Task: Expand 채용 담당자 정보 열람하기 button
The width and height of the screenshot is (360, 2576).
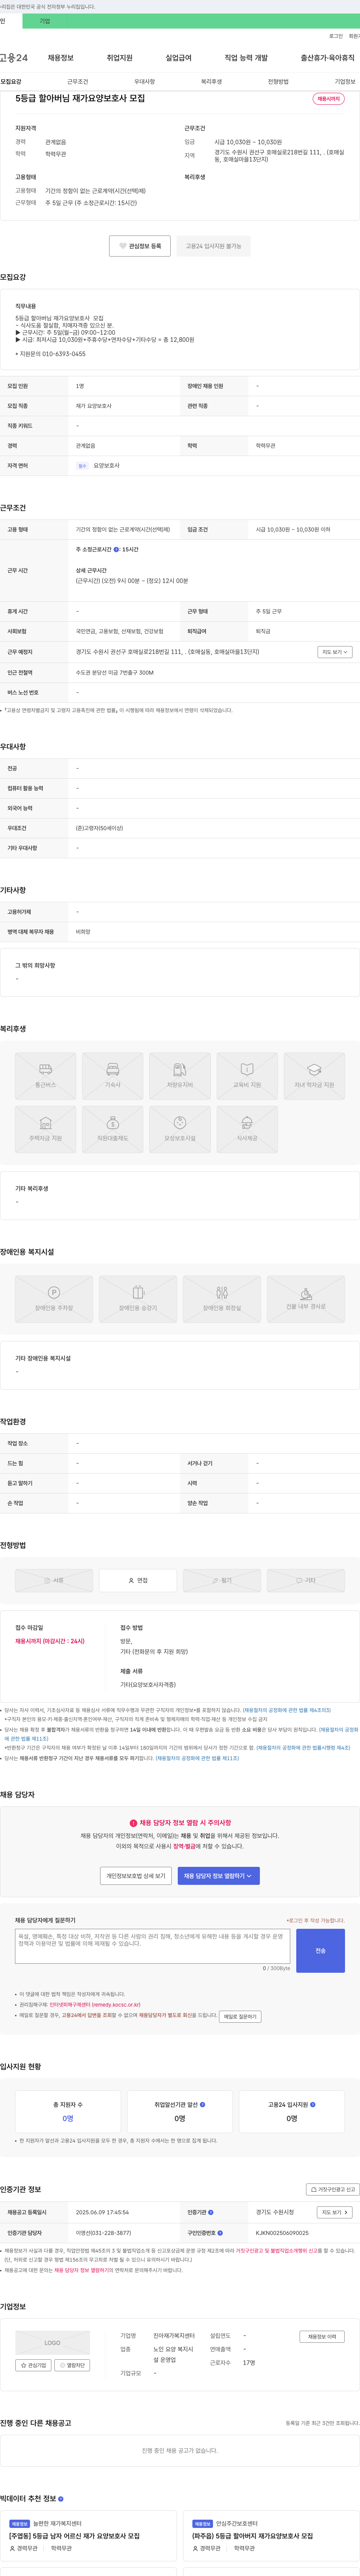Action: [218, 1876]
